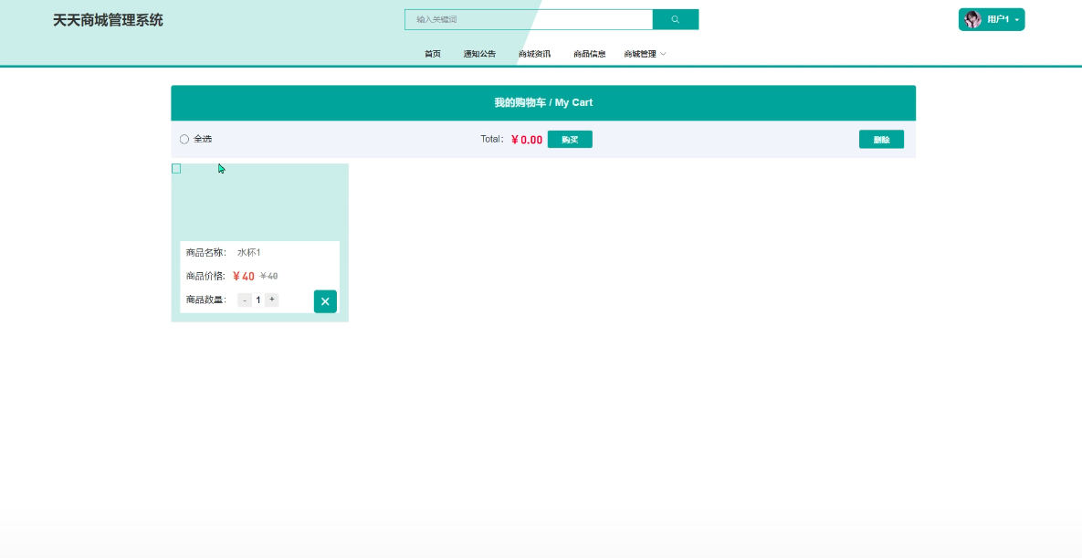Open 通知公告 navigation item
The height and width of the screenshot is (558, 1082).
pos(479,54)
